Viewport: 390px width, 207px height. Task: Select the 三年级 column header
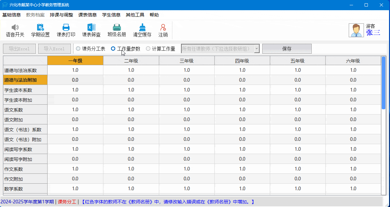click(187, 61)
